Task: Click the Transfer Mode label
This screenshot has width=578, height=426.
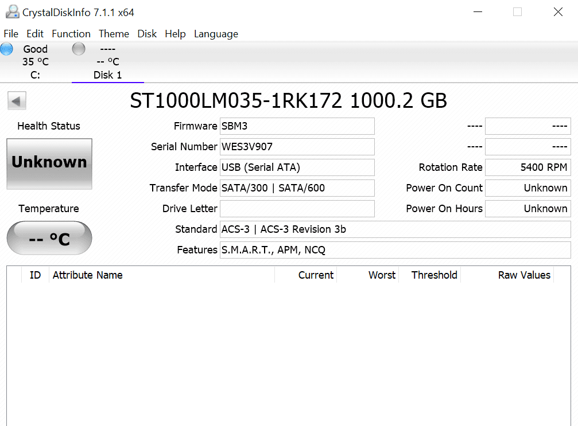Action: [183, 188]
